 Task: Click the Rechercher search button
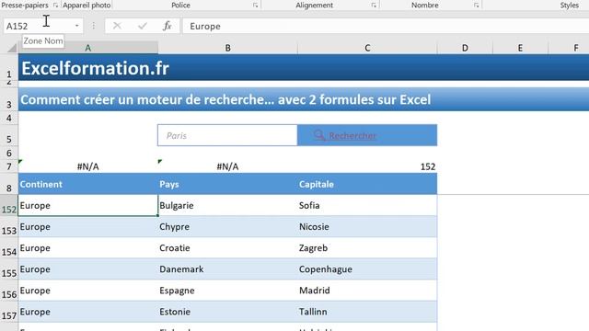pos(367,135)
